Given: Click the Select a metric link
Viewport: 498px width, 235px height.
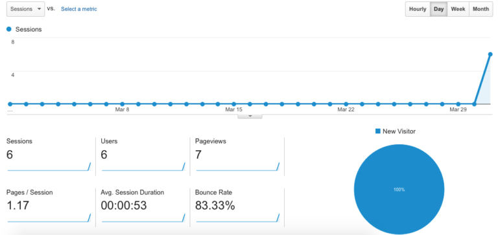Looking at the screenshot, I should [x=79, y=9].
